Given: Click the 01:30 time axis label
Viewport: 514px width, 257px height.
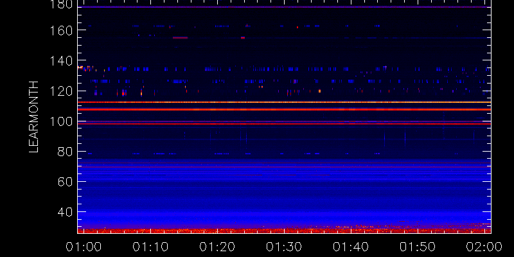Looking at the screenshot, I should click(284, 247).
